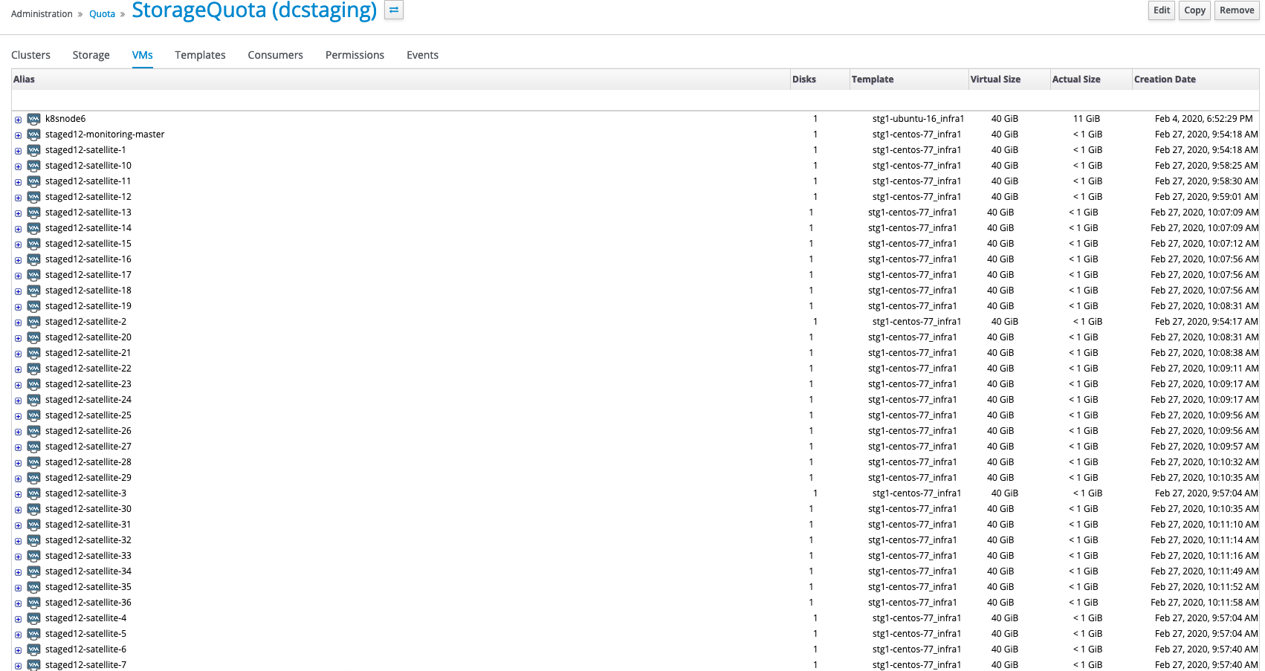Click the VM icon next to staged12-satellite-36
1265x671 pixels.
click(33, 603)
